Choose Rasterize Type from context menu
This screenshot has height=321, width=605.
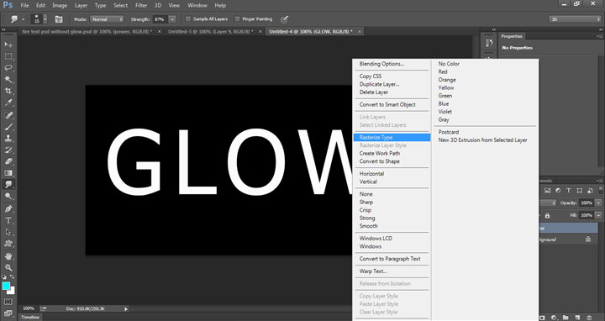(392, 137)
